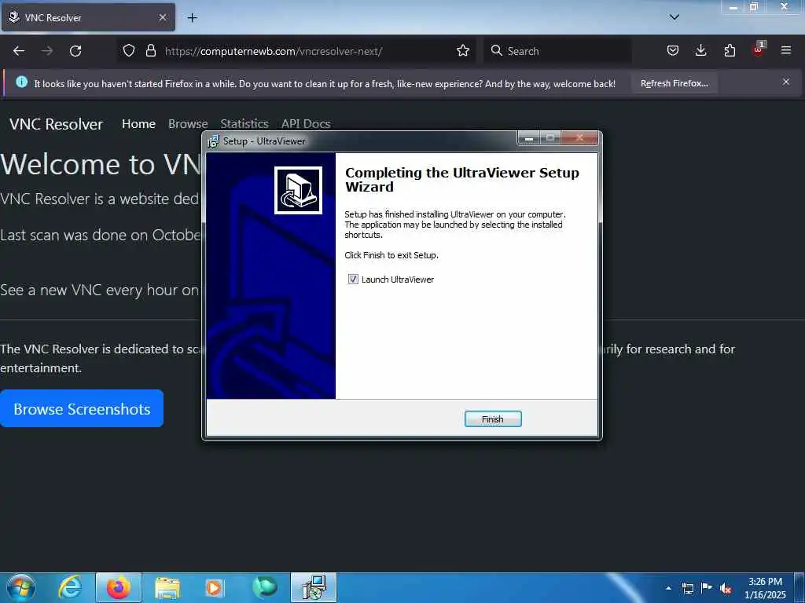The width and height of the screenshot is (805, 603).
Task: Open the Statistics nav link
Action: pos(244,123)
